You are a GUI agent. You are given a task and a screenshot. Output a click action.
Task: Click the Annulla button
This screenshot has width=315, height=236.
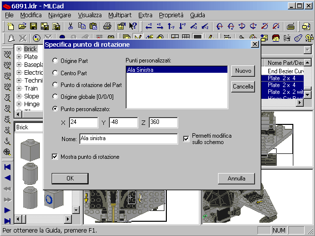[x=236, y=178]
